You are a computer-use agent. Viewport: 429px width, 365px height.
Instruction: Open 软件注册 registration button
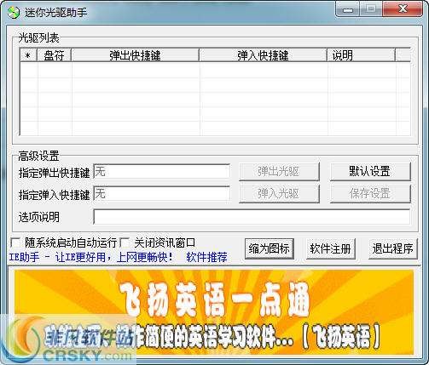pos(331,248)
